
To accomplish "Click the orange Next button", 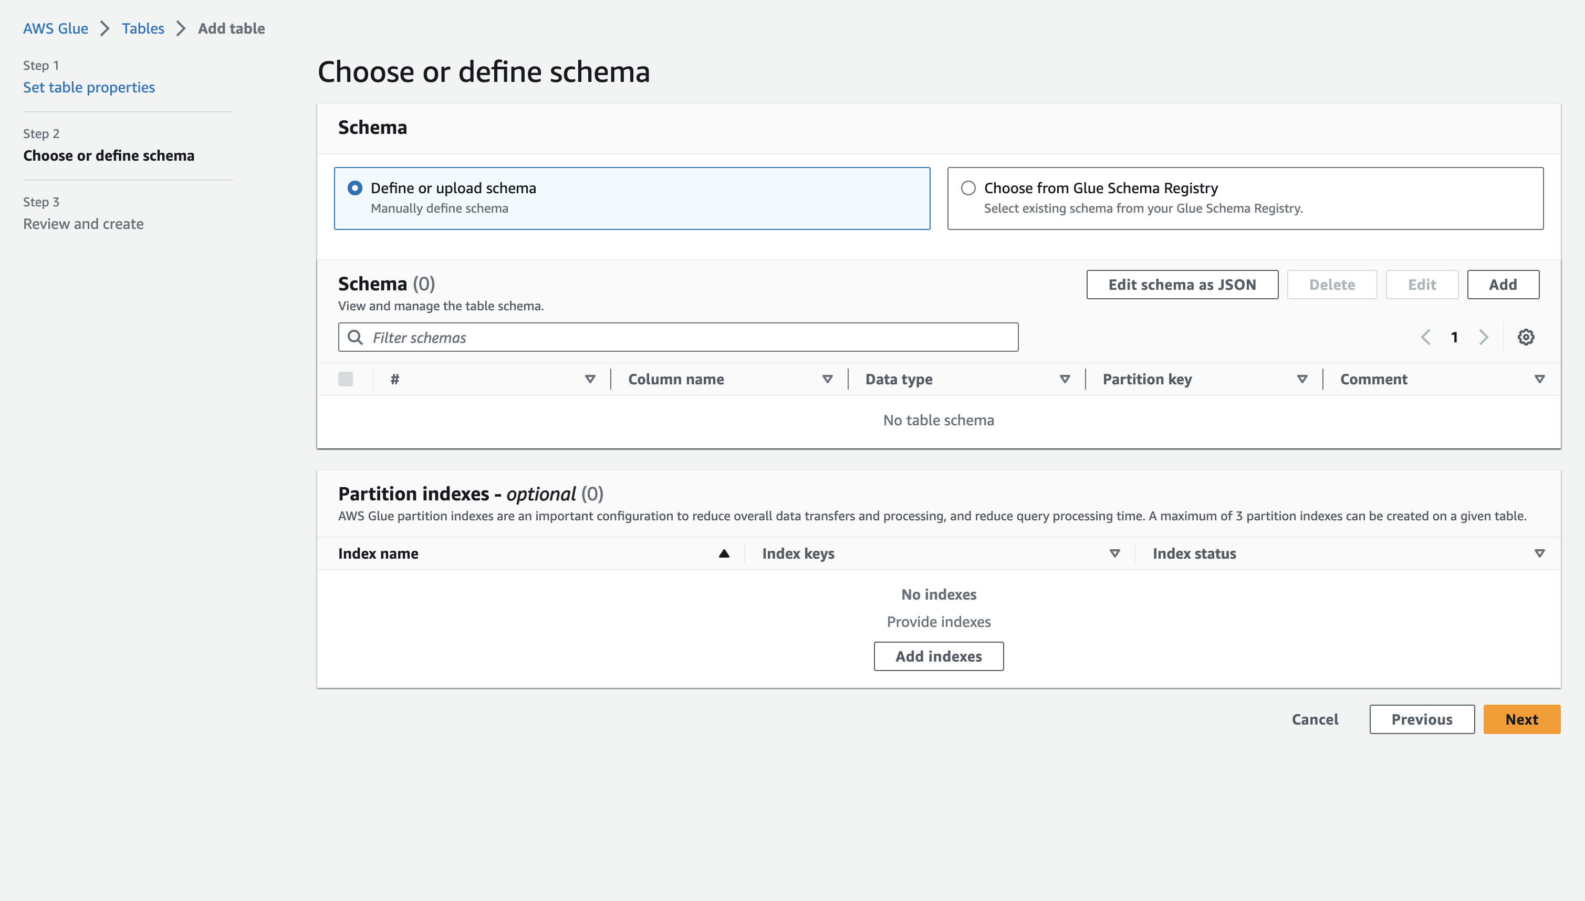I will click(1521, 719).
